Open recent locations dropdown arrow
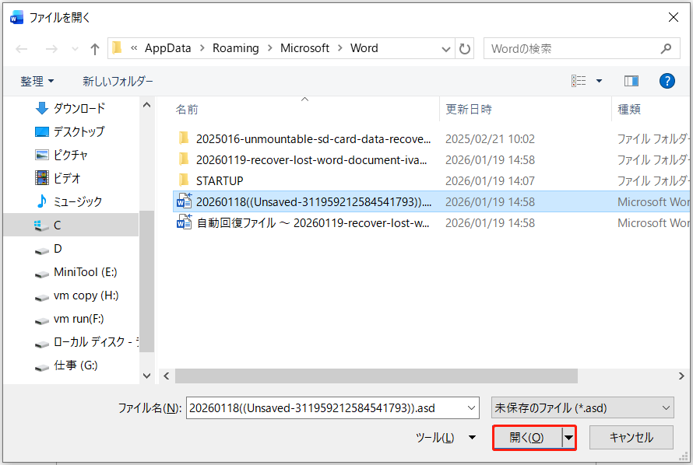693x465 pixels. tap(75, 49)
